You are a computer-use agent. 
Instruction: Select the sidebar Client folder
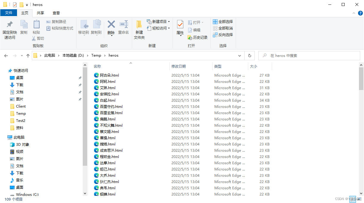[21, 106]
